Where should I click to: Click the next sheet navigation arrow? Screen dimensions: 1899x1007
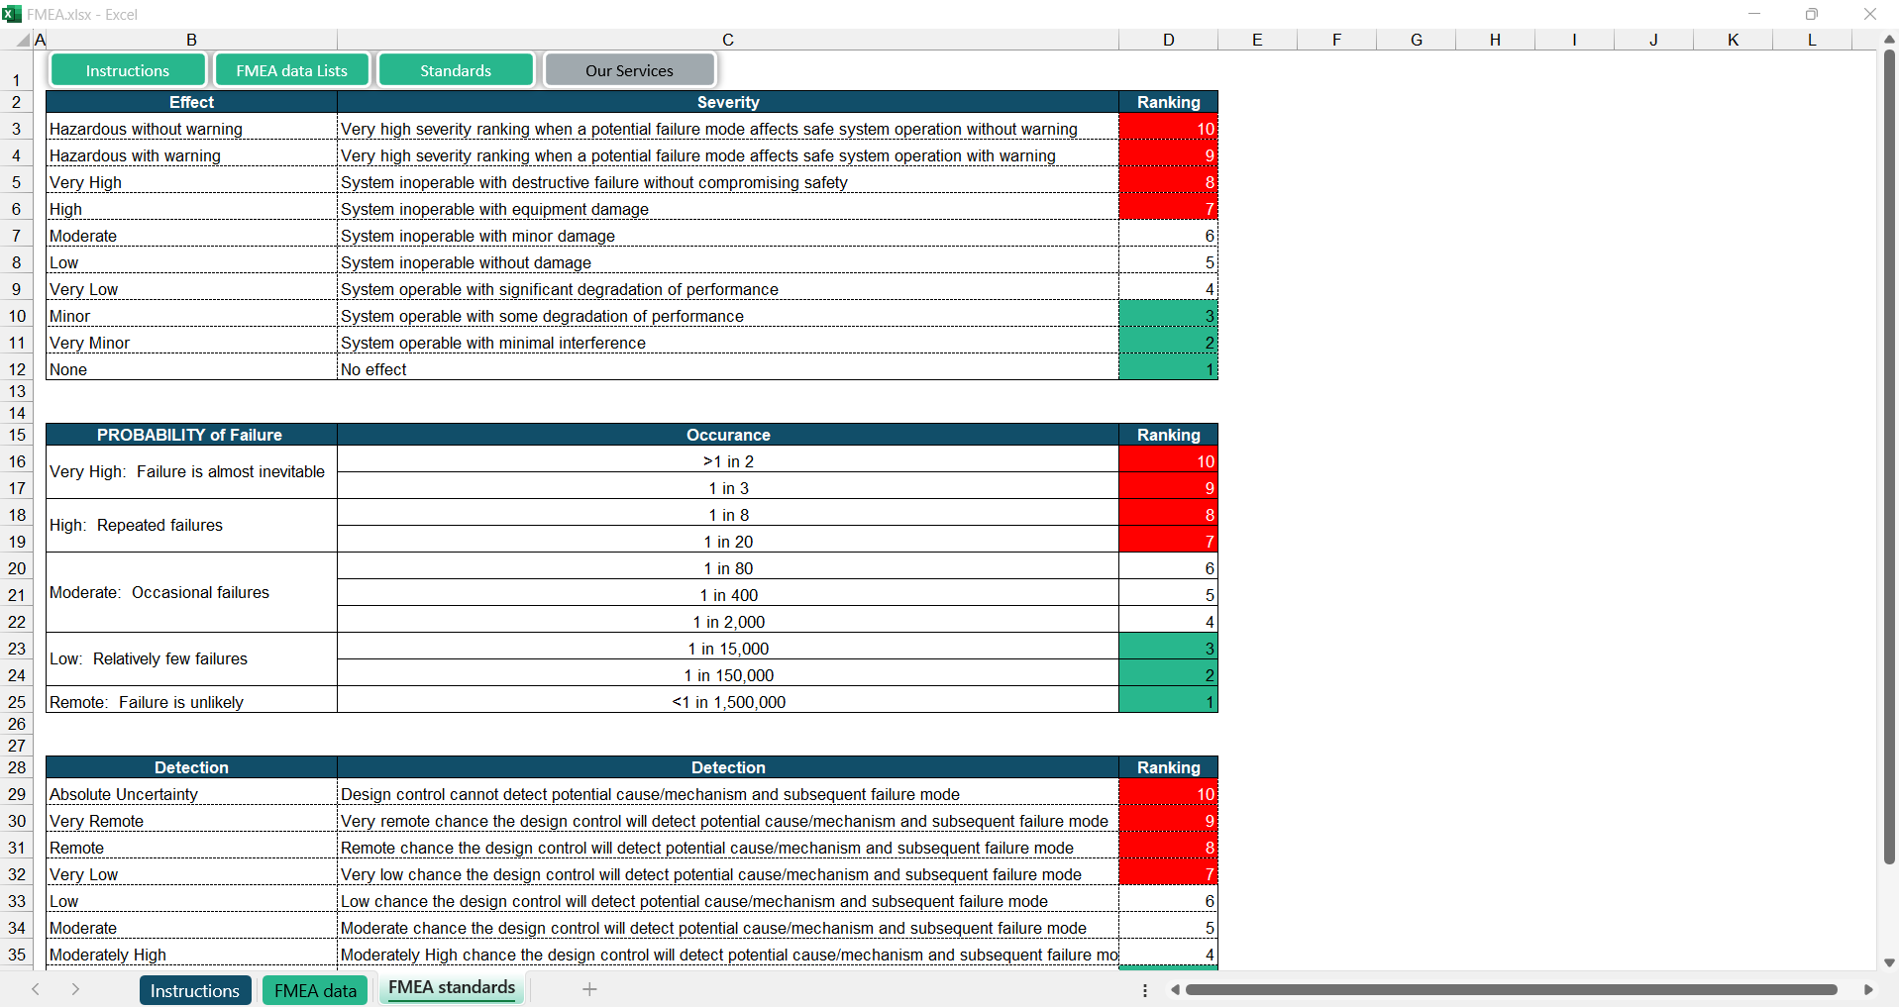[x=75, y=989]
